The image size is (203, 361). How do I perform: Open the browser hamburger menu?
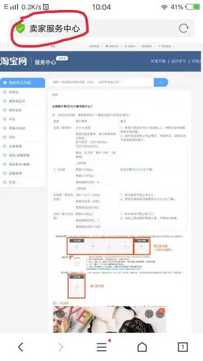click(x=101, y=347)
